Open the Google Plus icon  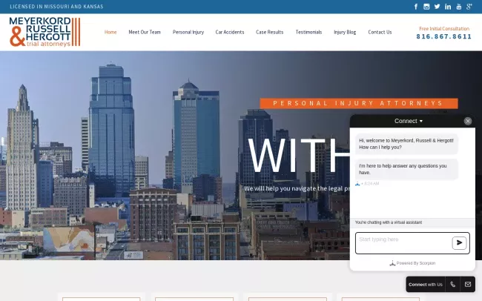[469, 7]
